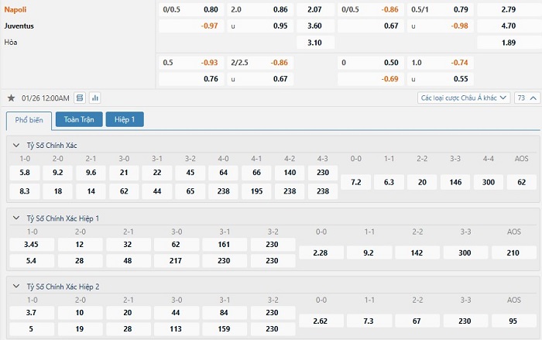Select first-half 1-0 odds 3.45
This screenshot has width=542, height=340.
33,244
